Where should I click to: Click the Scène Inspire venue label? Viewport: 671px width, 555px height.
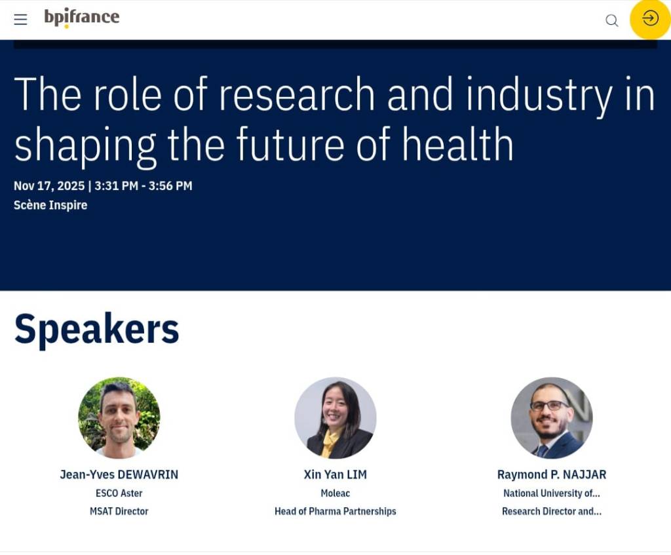(x=50, y=205)
